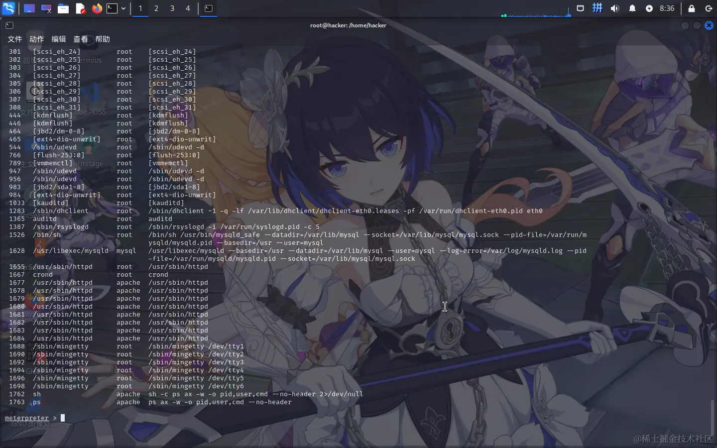Click '/sbin/rsyslogd' process name in the list

(61, 227)
